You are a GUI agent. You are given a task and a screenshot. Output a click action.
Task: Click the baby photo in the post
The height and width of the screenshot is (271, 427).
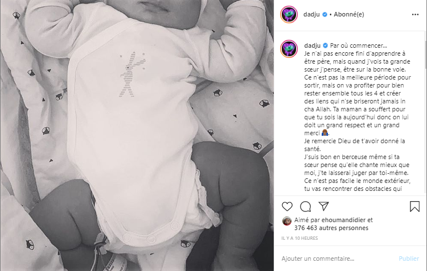[137, 135]
